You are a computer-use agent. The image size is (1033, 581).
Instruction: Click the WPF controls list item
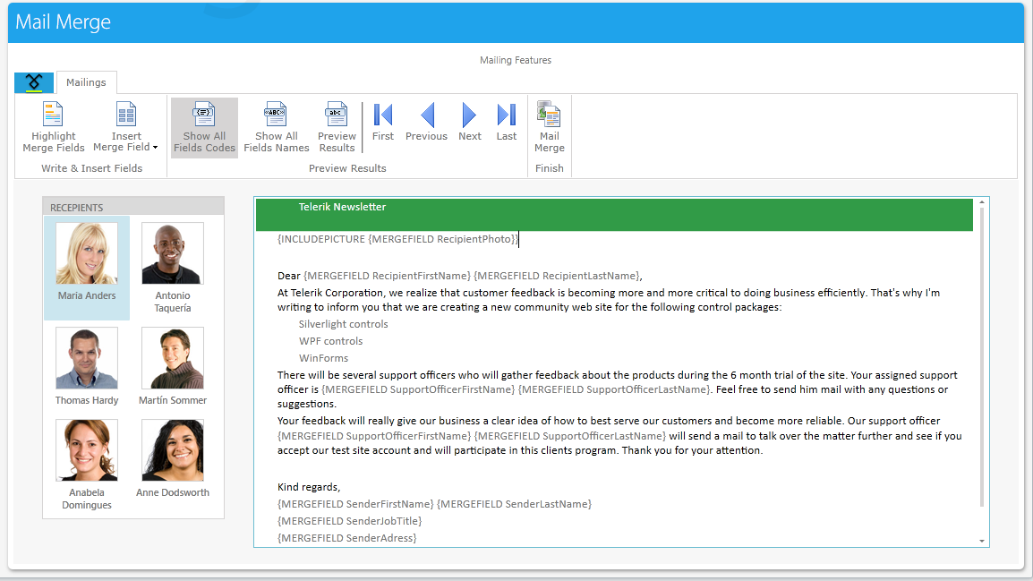click(330, 341)
